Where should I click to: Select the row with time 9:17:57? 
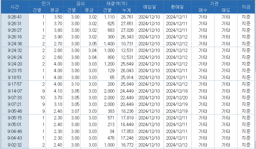(x=128, y=84)
